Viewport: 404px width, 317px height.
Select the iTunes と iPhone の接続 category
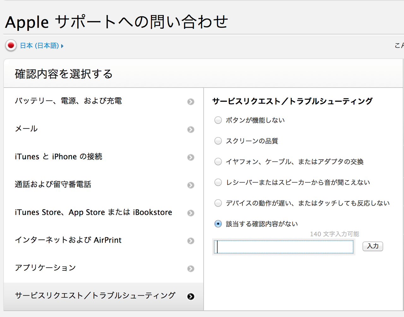point(104,157)
